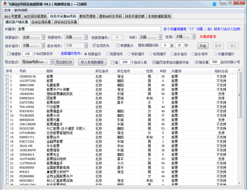
Task: Expand the 年龄 dropdown
Action: click(160, 37)
